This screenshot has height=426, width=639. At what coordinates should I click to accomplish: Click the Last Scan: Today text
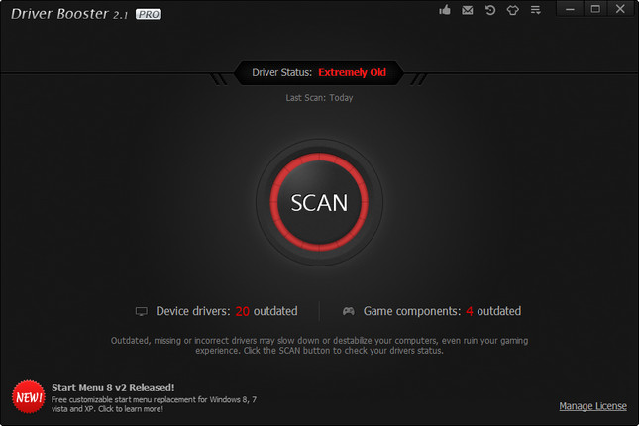pos(319,98)
